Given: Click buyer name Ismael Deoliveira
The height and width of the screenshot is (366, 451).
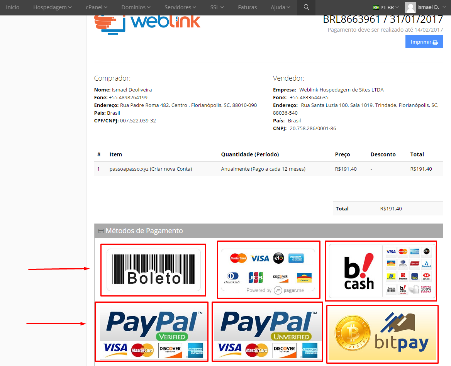Looking at the screenshot, I should coord(132,90).
